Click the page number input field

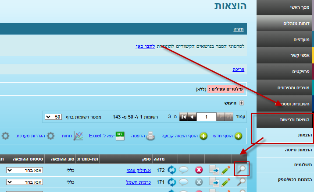tap(208, 117)
